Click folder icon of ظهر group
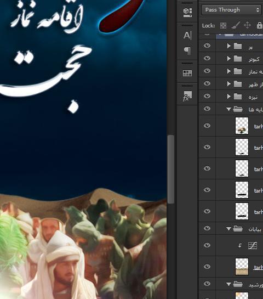263x299 pixels. (238, 84)
